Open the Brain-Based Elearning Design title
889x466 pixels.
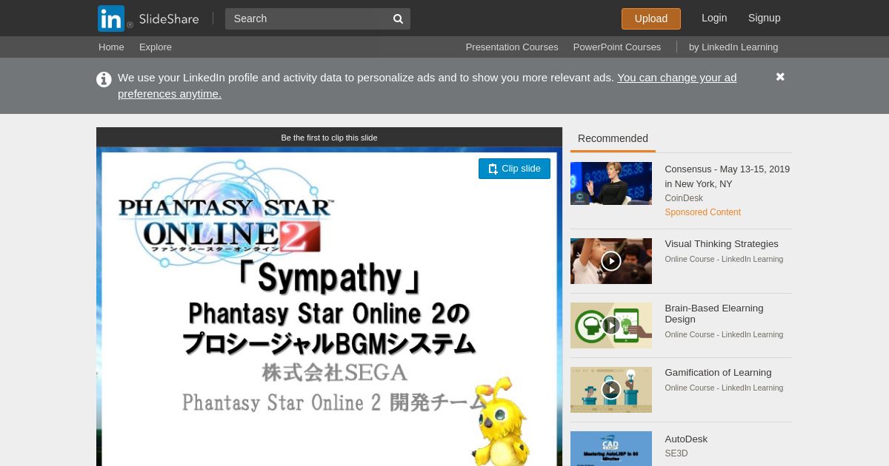pyautogui.click(x=714, y=314)
